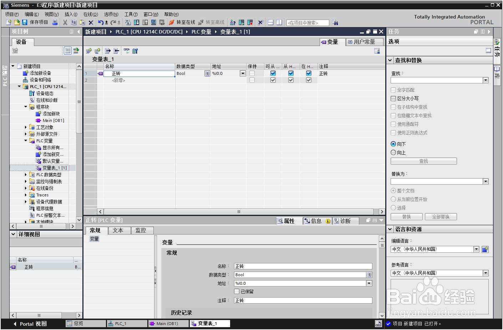The image size is (503, 330).
Task: Click the Delete X icon in toolbar
Action: (x=91, y=22)
